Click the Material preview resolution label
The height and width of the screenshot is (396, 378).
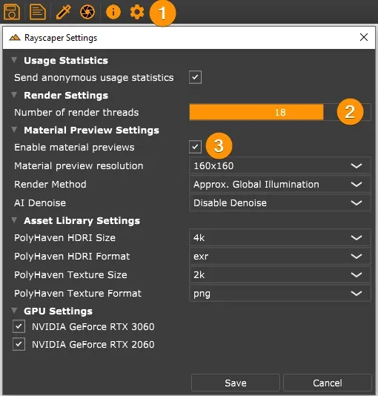tap(79, 166)
